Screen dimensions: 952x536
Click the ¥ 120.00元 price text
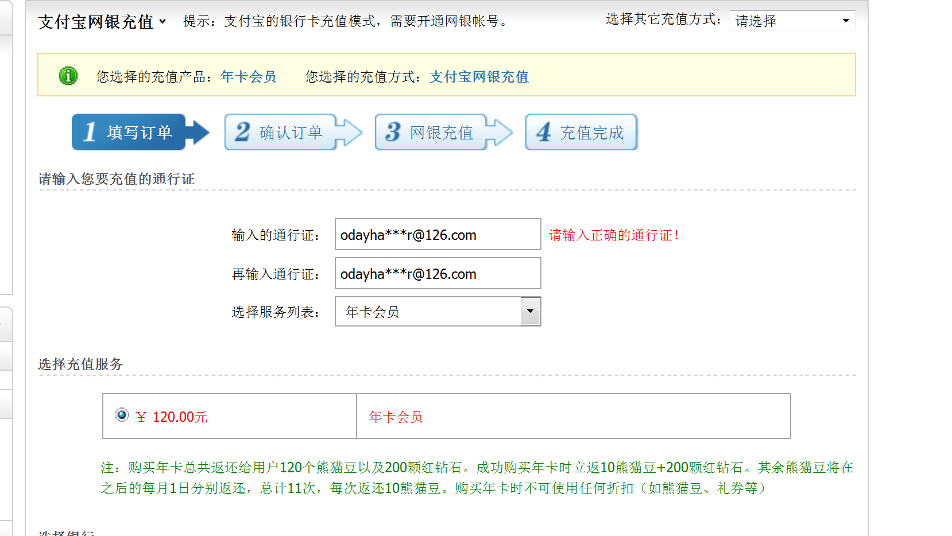[x=172, y=417]
